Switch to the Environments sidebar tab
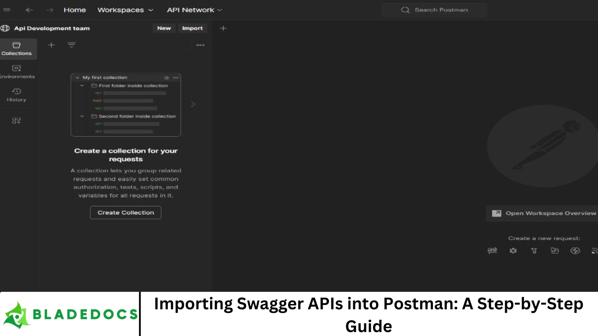Screen dimensions: 598x336 pos(17,72)
